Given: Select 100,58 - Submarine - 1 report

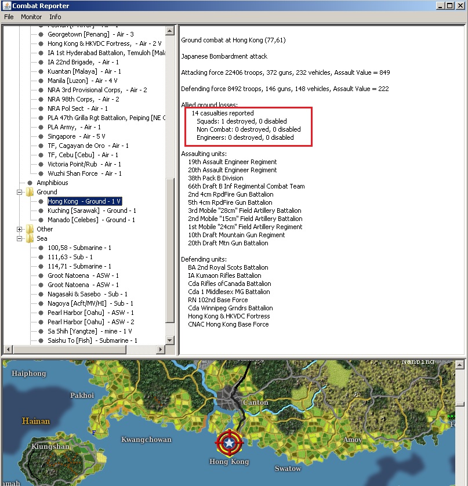Looking at the screenshot, I should pos(79,248).
